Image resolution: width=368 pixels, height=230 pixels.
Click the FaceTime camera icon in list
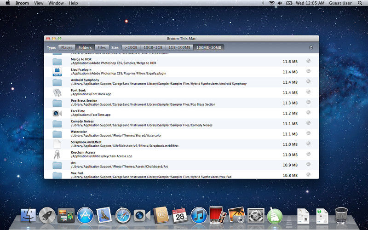pos(57,113)
